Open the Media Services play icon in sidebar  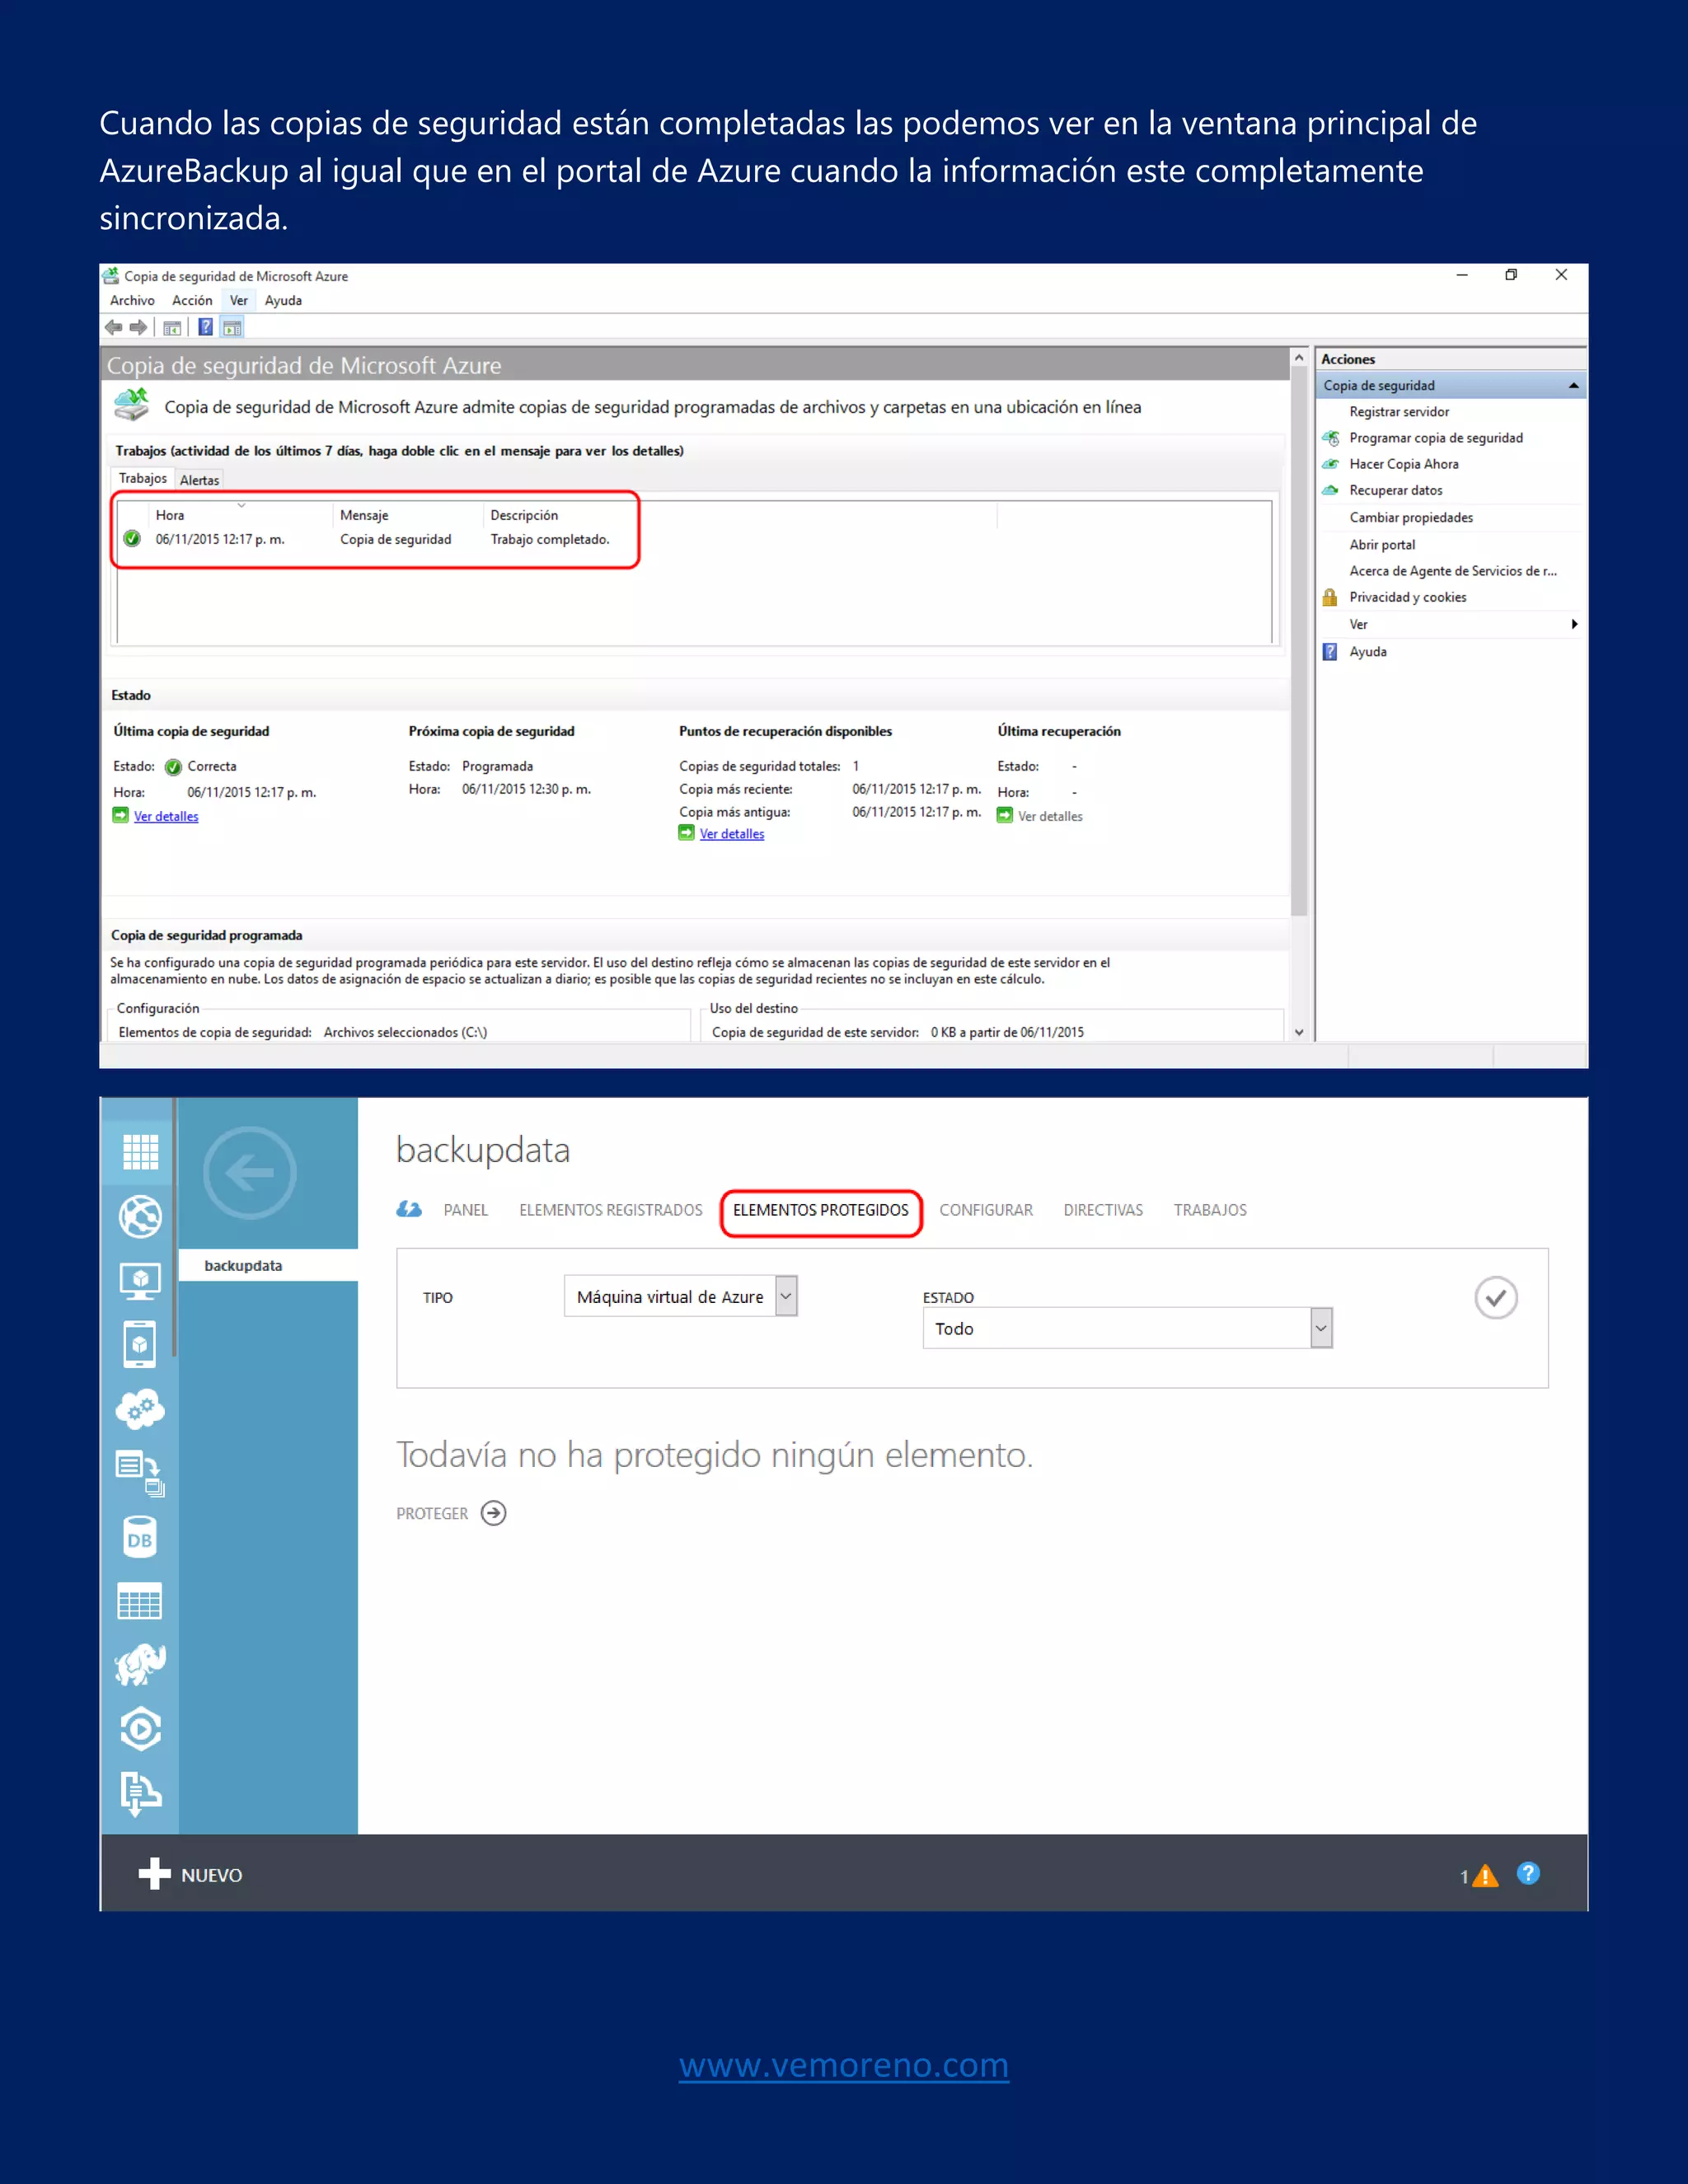(x=140, y=1729)
